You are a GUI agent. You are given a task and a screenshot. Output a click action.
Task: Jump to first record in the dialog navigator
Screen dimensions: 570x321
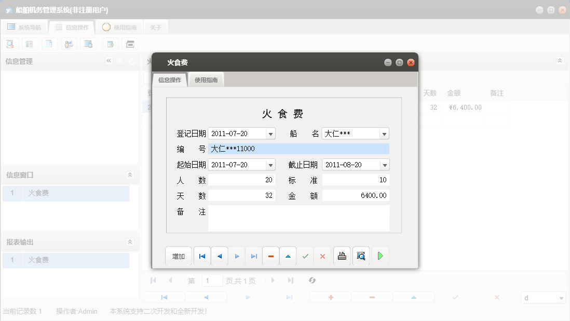pyautogui.click(x=202, y=256)
